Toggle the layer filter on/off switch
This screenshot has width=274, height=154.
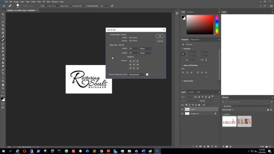212,96
